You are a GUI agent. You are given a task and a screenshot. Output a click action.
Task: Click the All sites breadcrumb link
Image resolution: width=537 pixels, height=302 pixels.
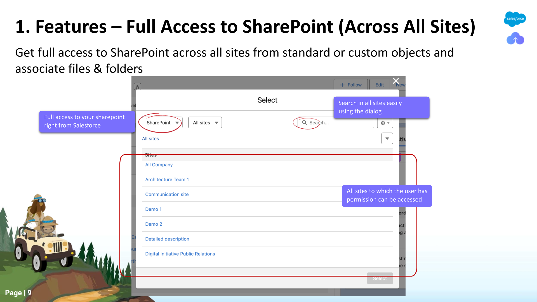(150, 139)
